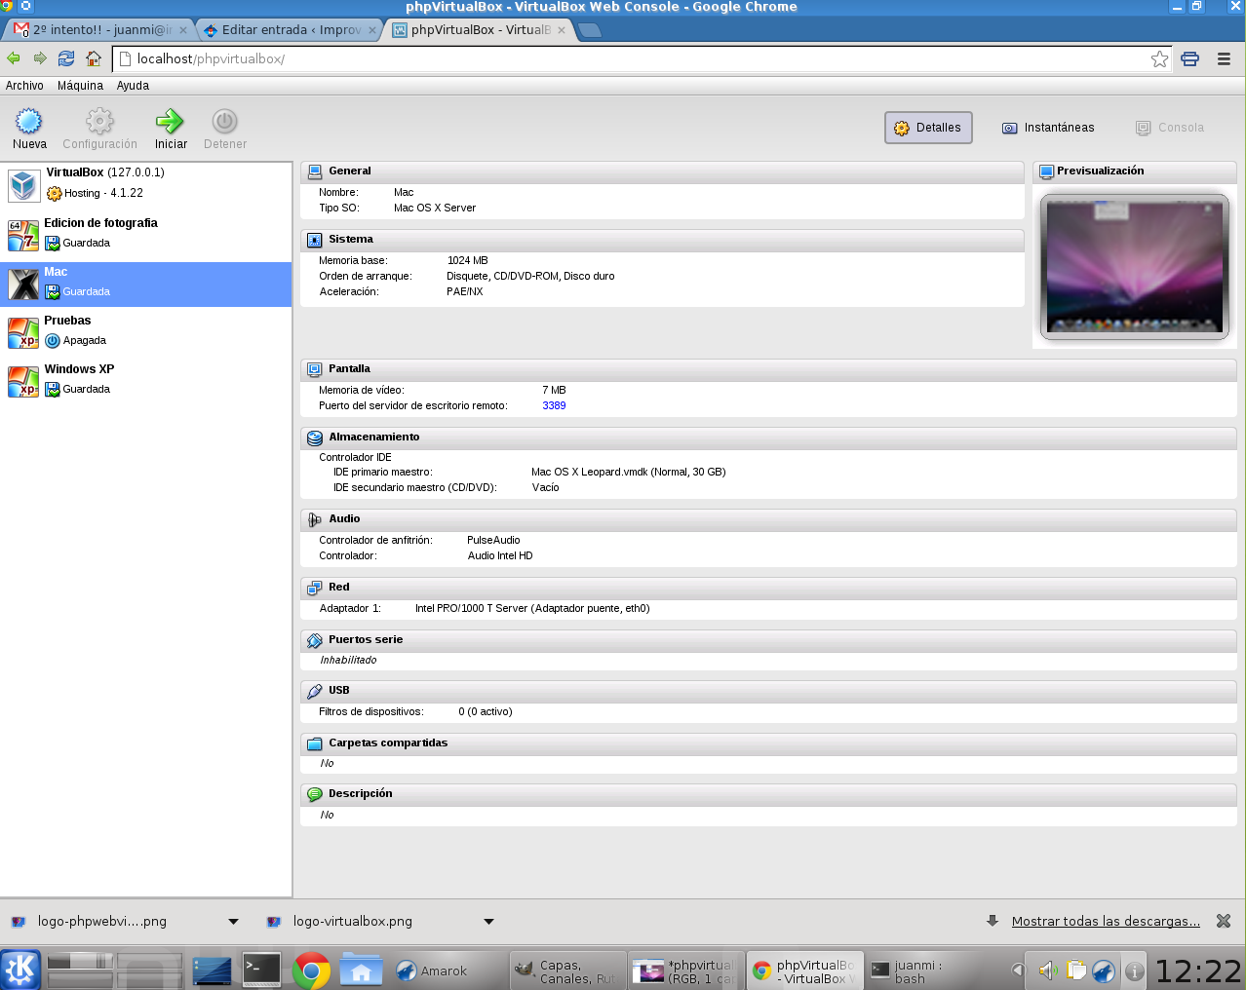
Task: Click the Nueva machine toolbar icon
Action: (29, 121)
